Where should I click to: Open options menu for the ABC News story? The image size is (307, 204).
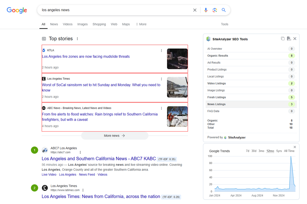(161, 108)
